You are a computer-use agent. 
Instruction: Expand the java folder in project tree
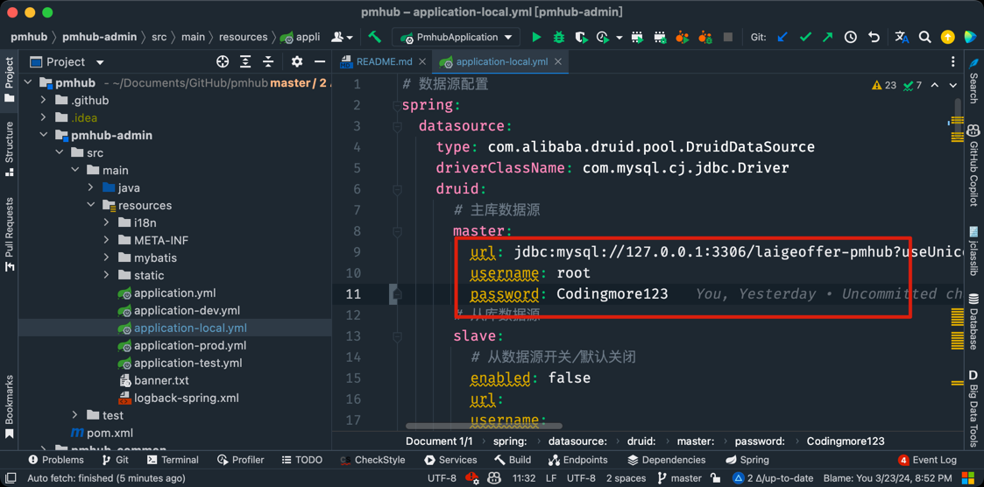point(91,187)
